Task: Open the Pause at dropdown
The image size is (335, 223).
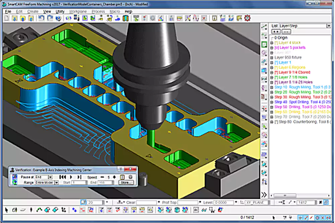Action: 50,177
